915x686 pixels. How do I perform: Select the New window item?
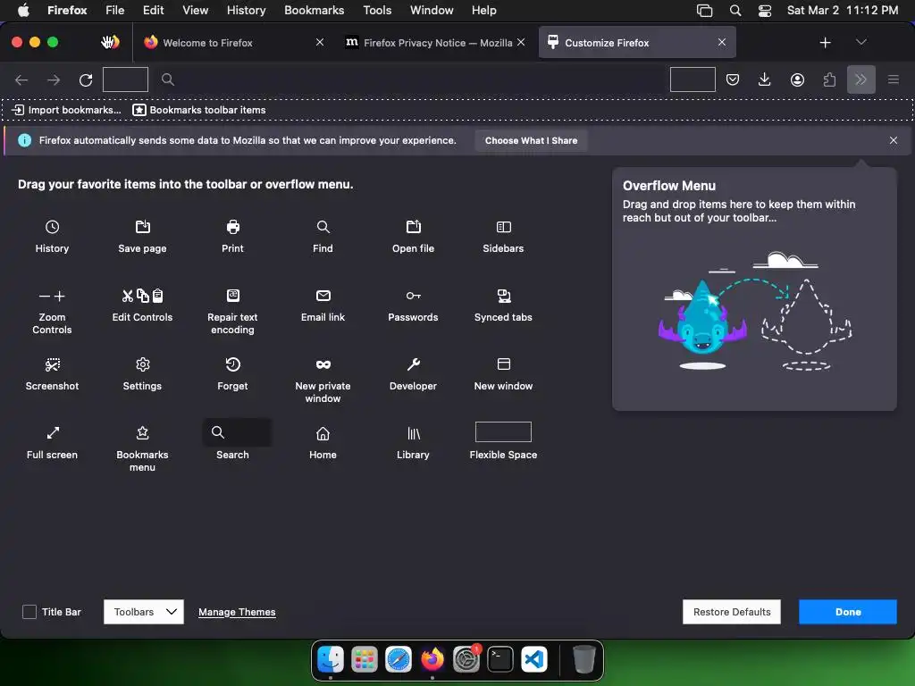(x=503, y=374)
